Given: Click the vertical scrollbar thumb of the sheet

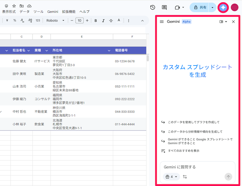Looking at the screenshot, I should pyautogui.click(x=148, y=58).
